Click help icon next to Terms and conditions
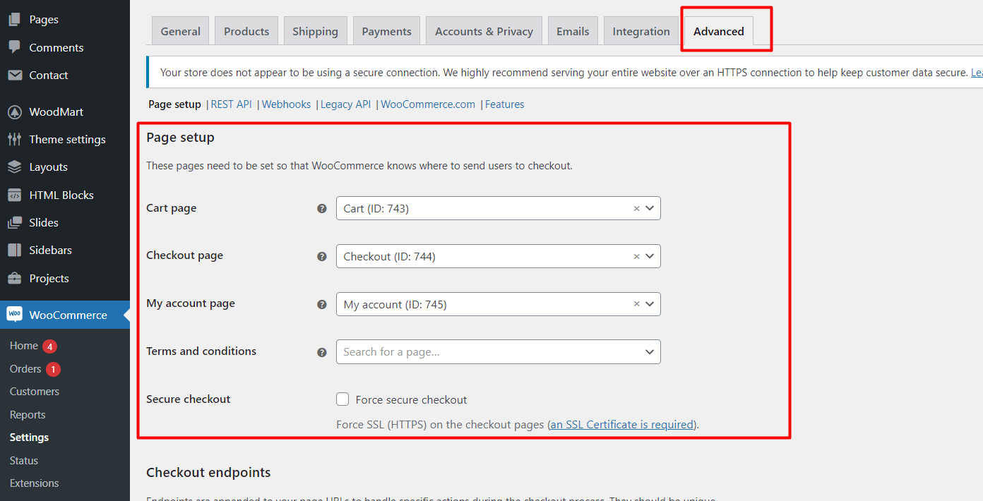The image size is (983, 501). [322, 353]
